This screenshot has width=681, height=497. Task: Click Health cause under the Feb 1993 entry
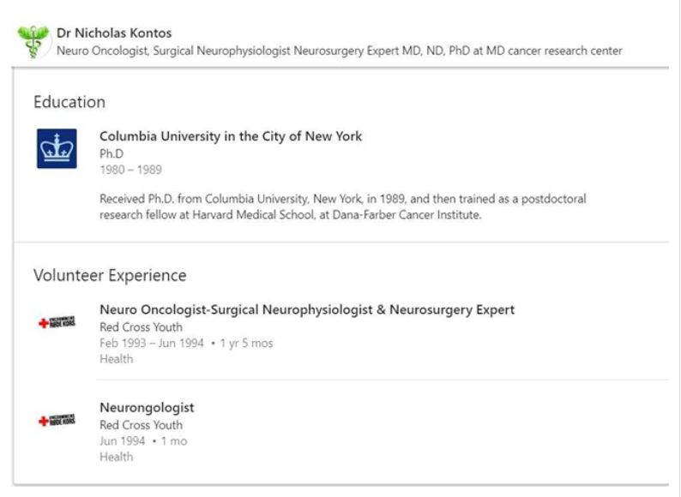click(x=117, y=359)
